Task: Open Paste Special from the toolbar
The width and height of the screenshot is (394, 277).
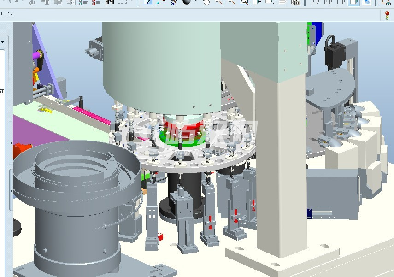Action: coord(71,2)
